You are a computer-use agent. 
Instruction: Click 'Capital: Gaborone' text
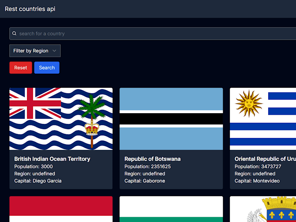click(145, 181)
